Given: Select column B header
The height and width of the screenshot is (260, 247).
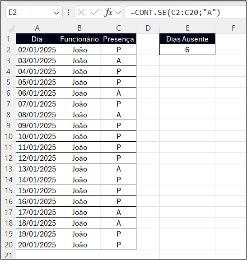Looking at the screenshot, I should click(x=79, y=28).
